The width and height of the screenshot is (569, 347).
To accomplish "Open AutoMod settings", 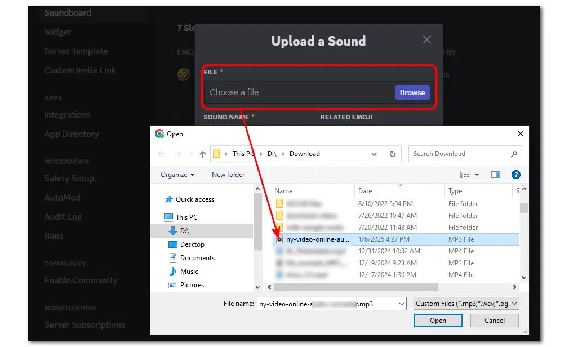I will (x=62, y=198).
